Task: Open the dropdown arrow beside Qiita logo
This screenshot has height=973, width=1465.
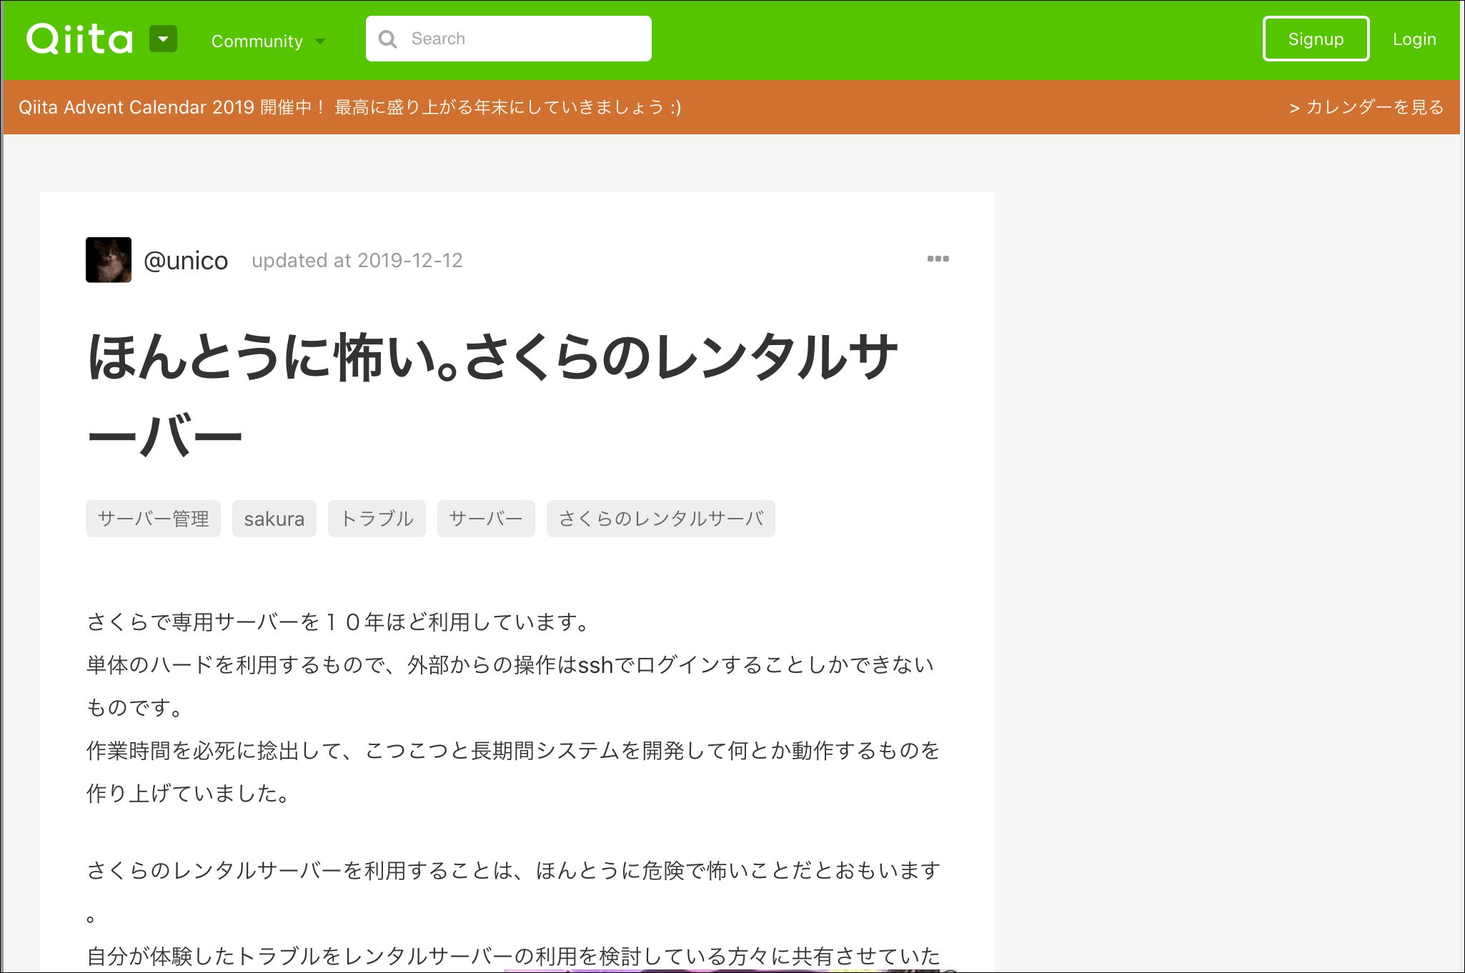Action: pyautogui.click(x=163, y=39)
